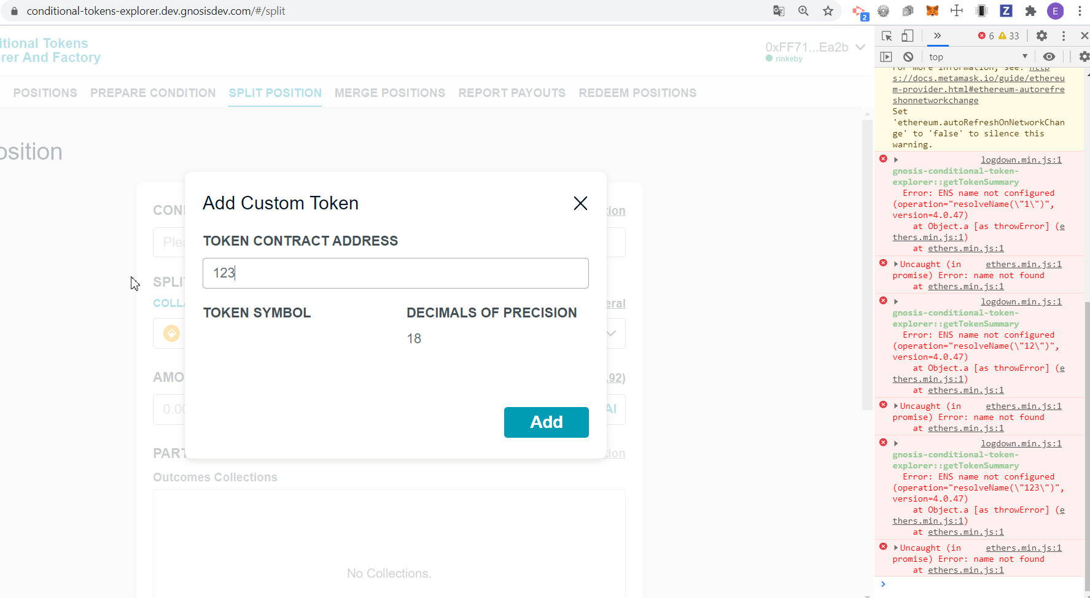
Task: Clear the console with the ban icon
Action: 908,56
